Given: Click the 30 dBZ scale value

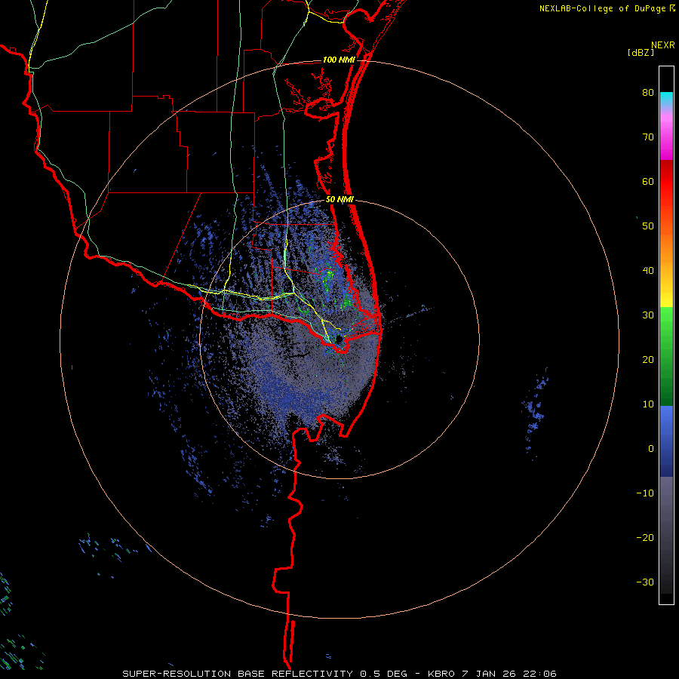Looking at the screenshot, I should click(648, 315).
